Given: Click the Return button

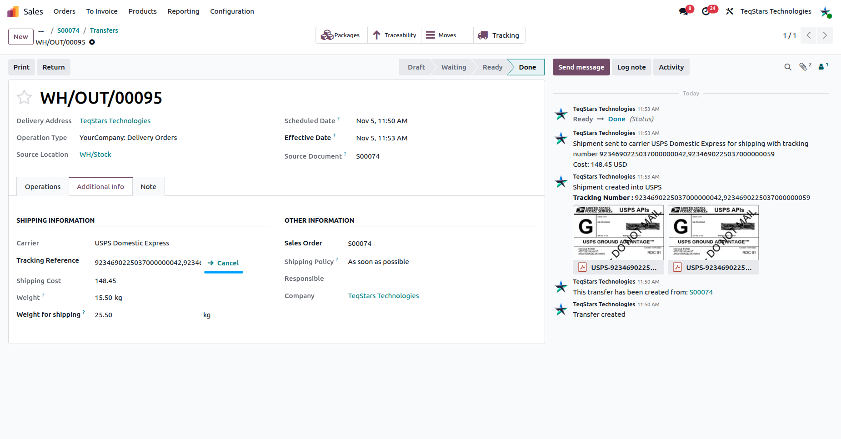Looking at the screenshot, I should (x=54, y=67).
